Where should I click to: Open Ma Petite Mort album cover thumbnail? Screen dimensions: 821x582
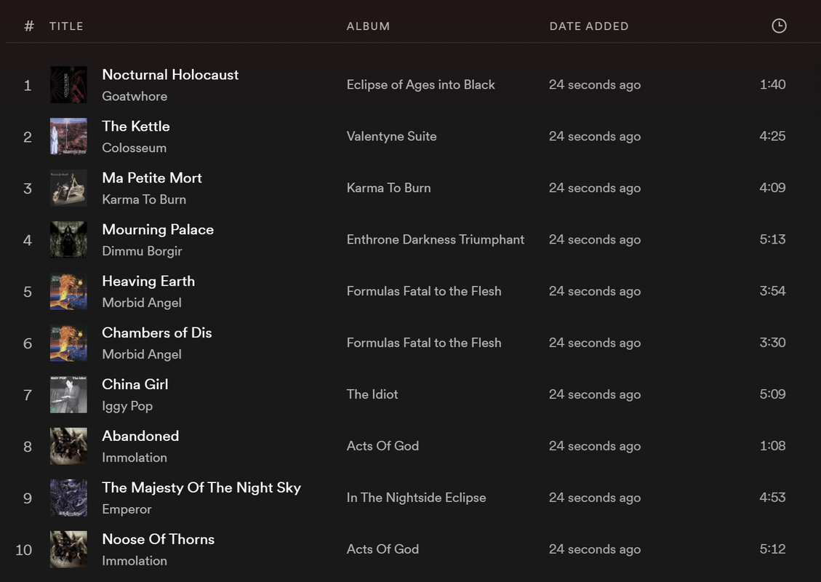pyautogui.click(x=68, y=188)
